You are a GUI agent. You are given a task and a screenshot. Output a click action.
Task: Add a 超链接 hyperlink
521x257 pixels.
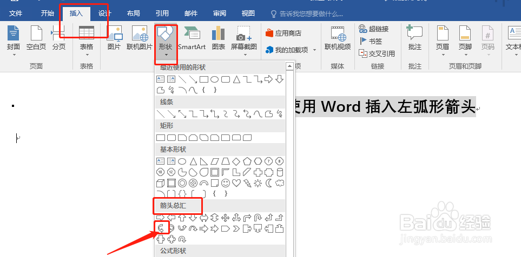click(374, 29)
